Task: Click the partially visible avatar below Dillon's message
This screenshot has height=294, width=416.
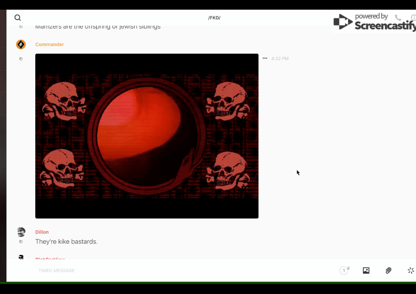Action: pos(21,257)
